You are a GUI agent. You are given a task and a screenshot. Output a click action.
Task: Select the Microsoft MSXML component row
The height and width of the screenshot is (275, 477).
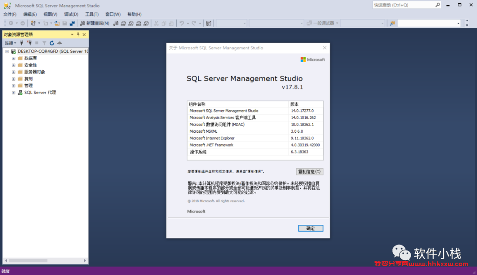(255, 131)
